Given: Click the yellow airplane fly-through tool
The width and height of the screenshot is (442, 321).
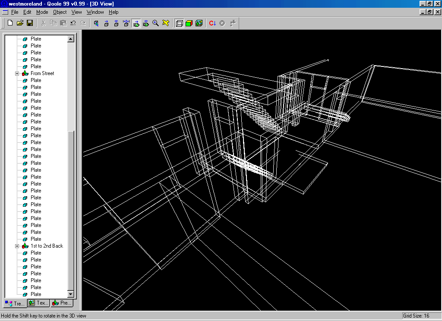Looking at the screenshot, I should point(165,23).
